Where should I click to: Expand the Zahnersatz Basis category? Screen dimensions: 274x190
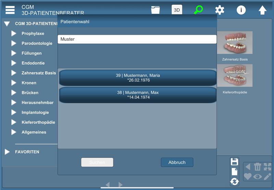14,73
